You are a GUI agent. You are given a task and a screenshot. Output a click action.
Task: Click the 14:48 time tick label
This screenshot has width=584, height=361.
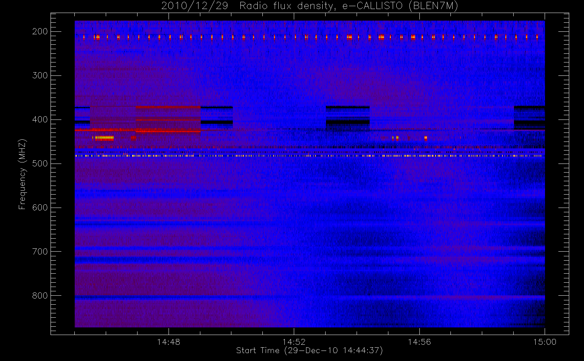[169, 342]
